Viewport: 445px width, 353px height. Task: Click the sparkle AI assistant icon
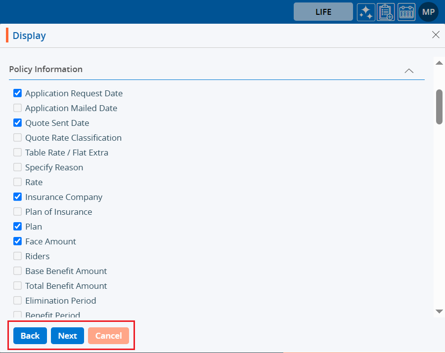[366, 12]
